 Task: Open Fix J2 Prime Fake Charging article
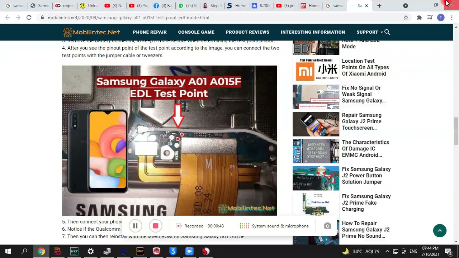click(x=366, y=203)
